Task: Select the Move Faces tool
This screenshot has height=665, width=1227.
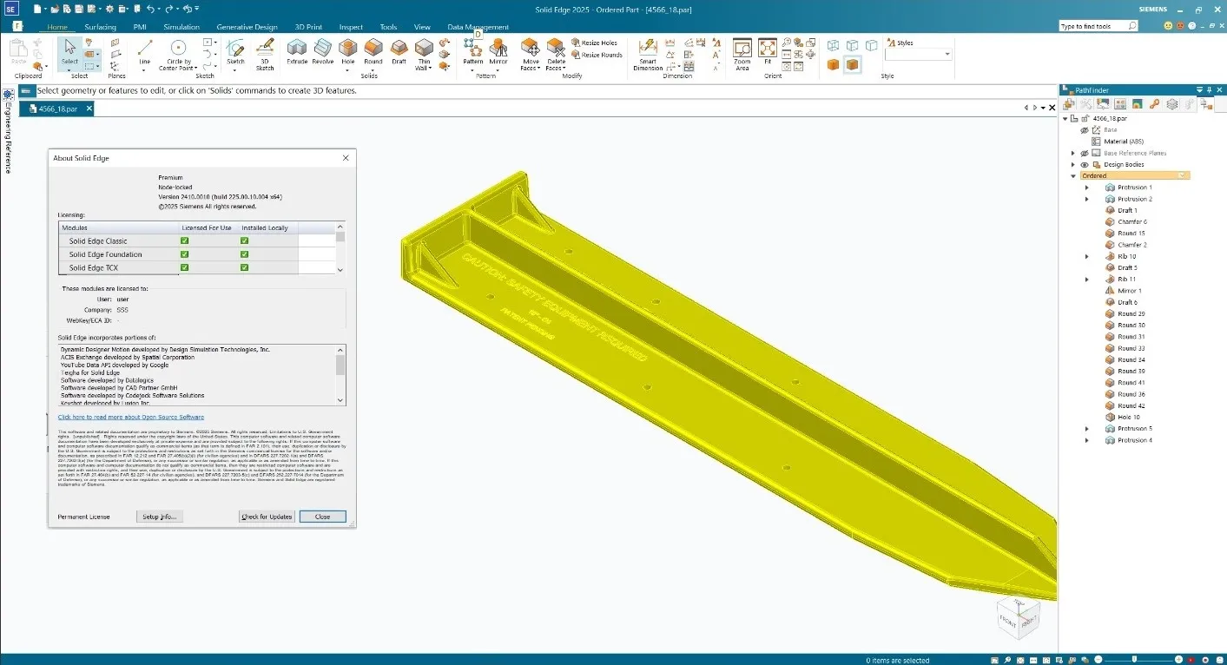Action: (531, 54)
